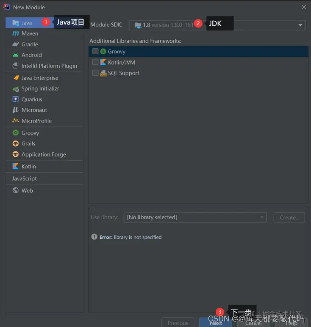Click the Micronaut mu icon

16,110
